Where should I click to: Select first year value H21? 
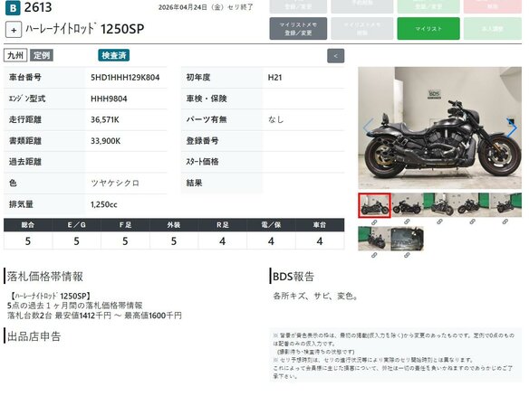click(274, 78)
